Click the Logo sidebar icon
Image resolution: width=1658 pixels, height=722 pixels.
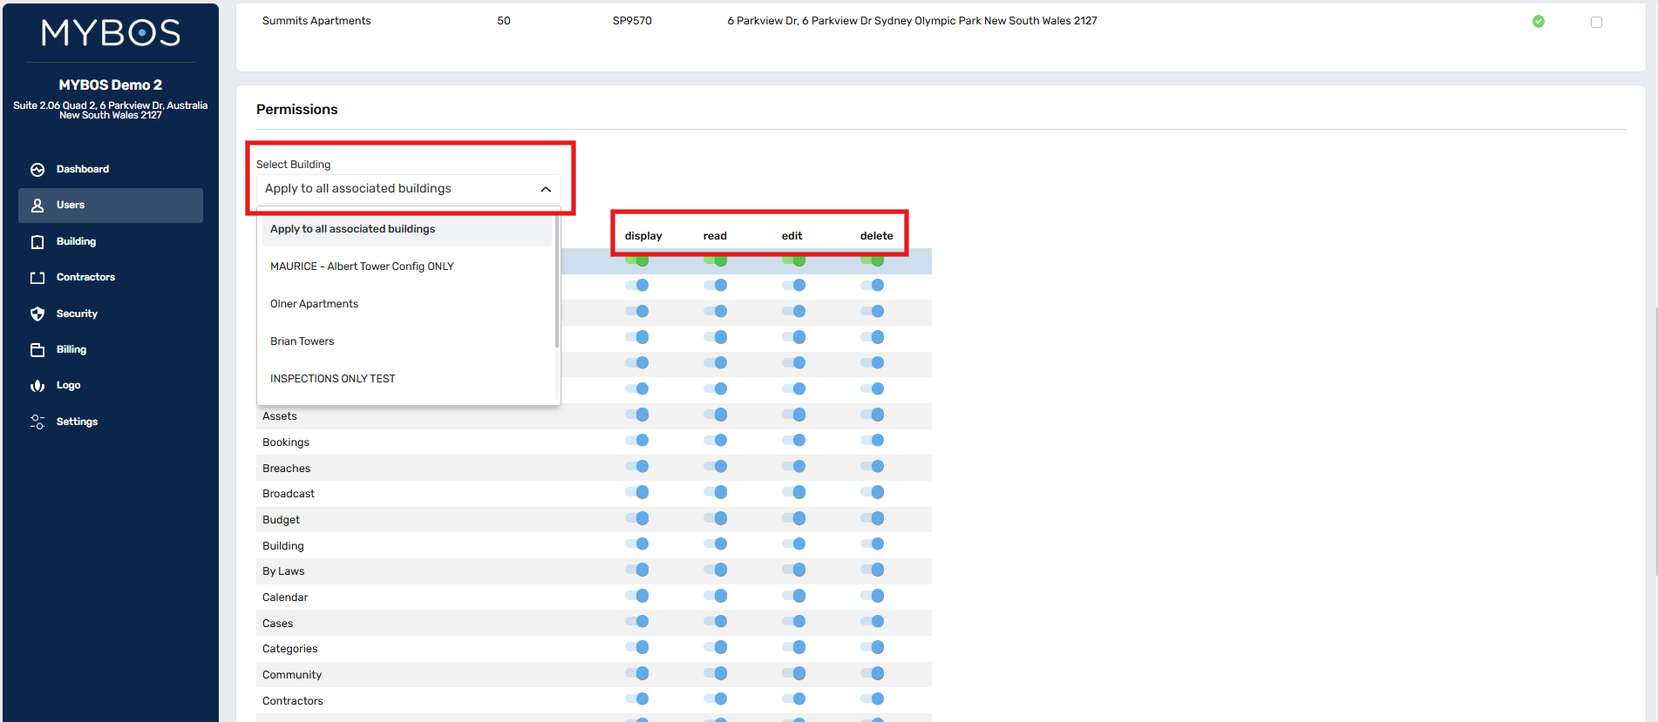coord(37,386)
